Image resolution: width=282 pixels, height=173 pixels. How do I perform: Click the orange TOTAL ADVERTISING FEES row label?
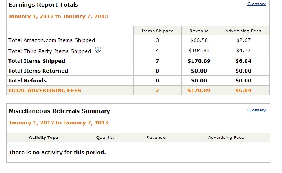pyautogui.click(x=45, y=91)
